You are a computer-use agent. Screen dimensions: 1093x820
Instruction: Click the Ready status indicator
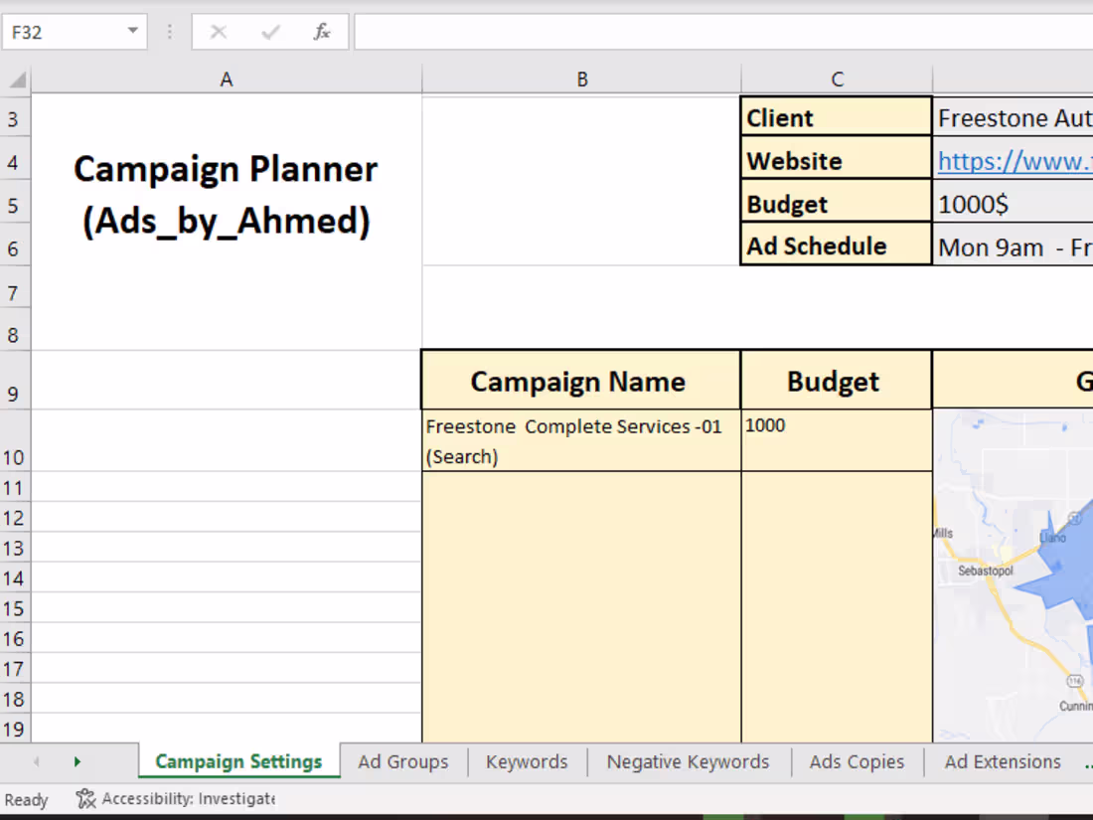tap(26, 798)
